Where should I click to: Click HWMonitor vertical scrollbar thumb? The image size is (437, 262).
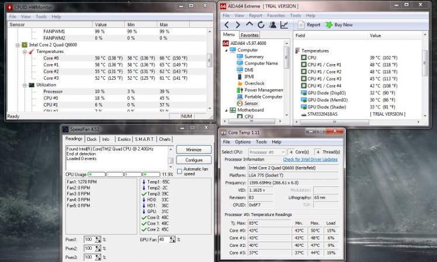coord(210,61)
